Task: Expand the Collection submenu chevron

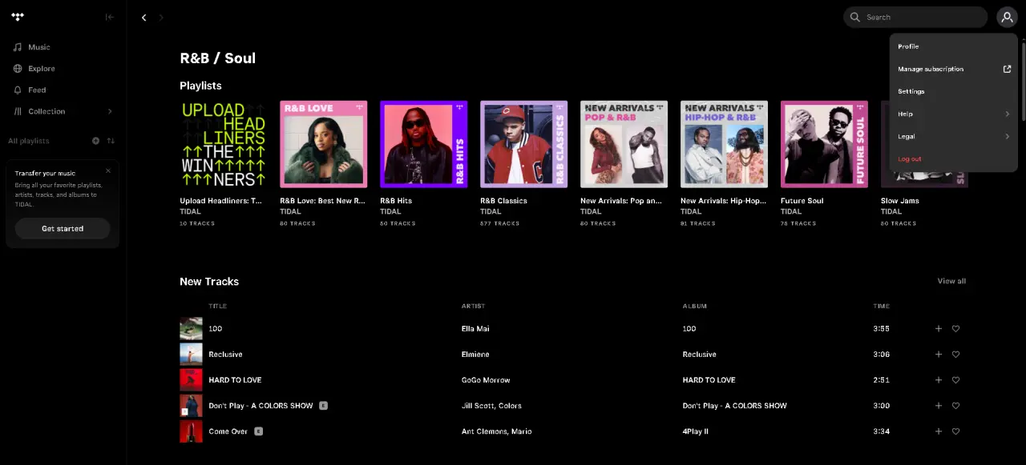Action: [110, 111]
